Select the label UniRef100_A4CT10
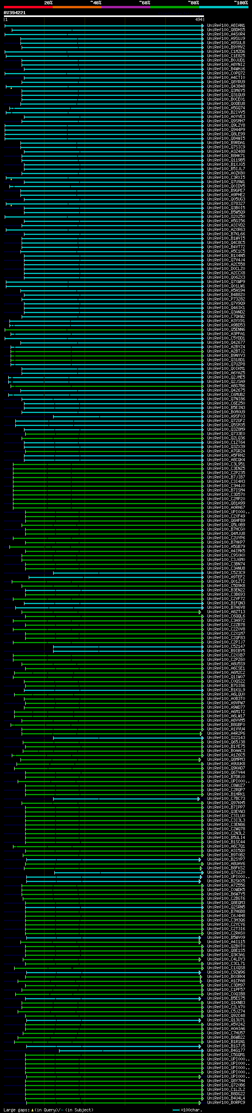This screenshot has width=252, height=1113. click(x=226, y=78)
